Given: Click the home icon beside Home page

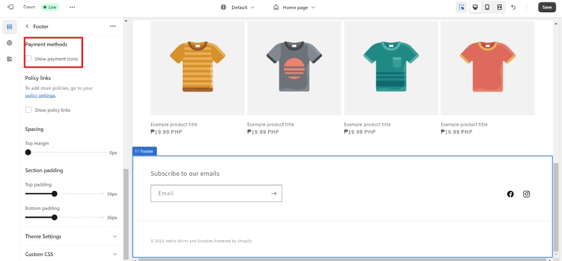Looking at the screenshot, I should 276,7.
